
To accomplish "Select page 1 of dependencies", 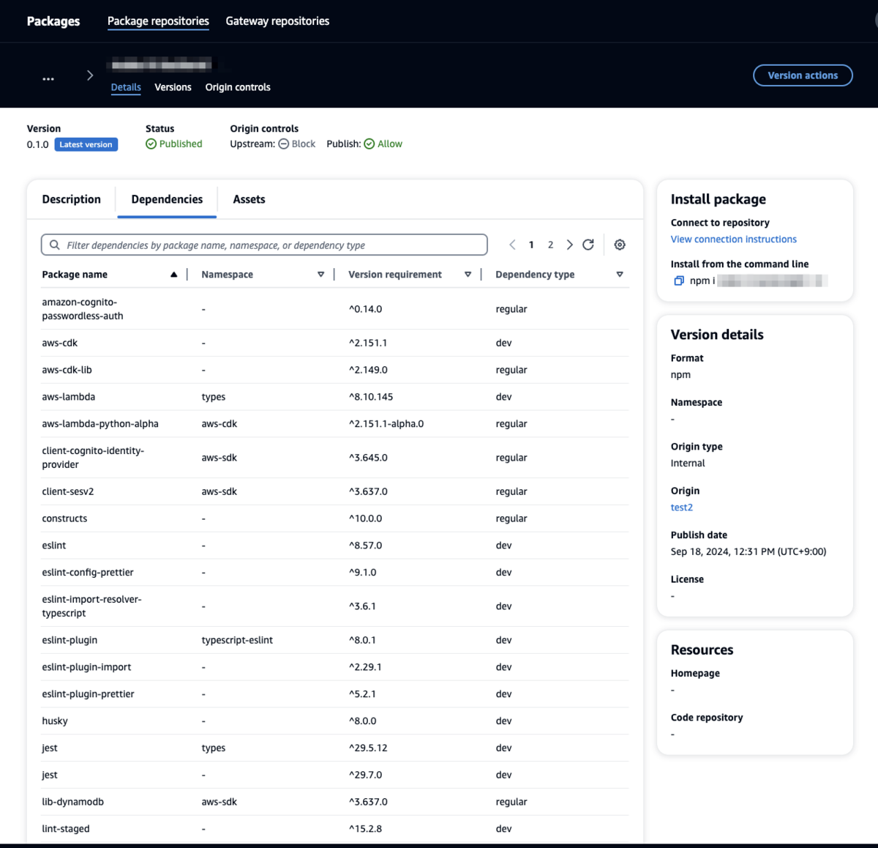I will (x=531, y=245).
